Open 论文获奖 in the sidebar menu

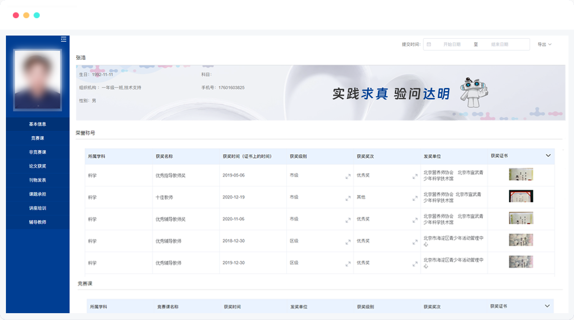37,166
